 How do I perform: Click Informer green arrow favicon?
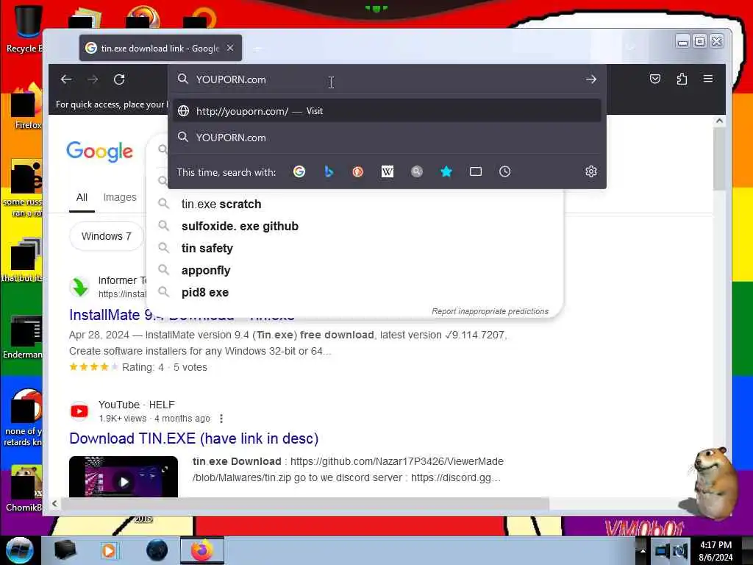coord(79,288)
